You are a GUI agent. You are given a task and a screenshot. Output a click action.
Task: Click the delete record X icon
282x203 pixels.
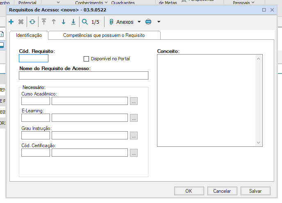tap(21, 22)
